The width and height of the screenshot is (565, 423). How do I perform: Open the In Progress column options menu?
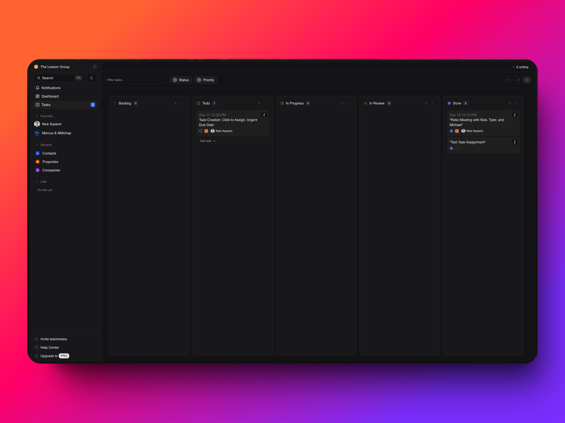(349, 103)
